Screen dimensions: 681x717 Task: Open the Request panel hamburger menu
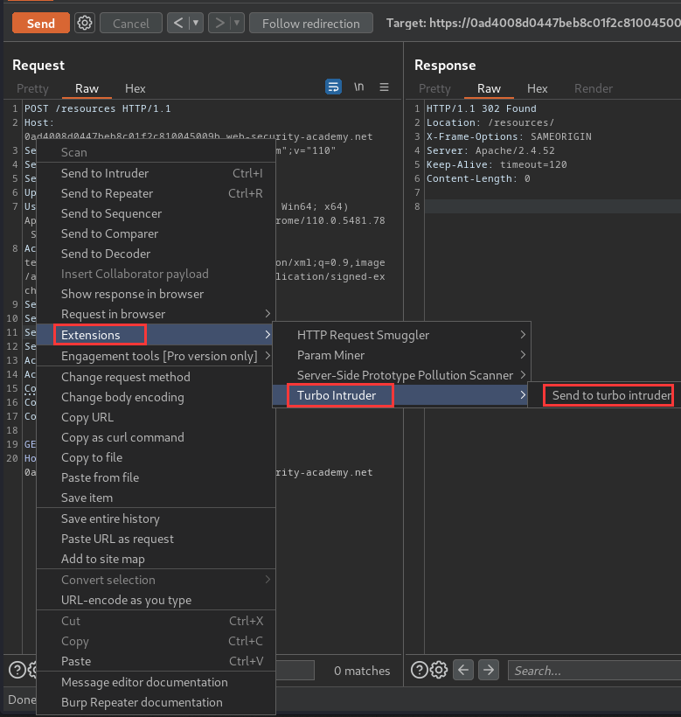tap(385, 87)
